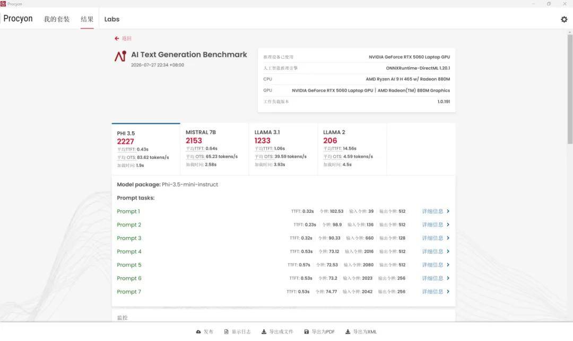The height and width of the screenshot is (341, 573).
Task: Click the 导出为XML button
Action: pos(361,332)
